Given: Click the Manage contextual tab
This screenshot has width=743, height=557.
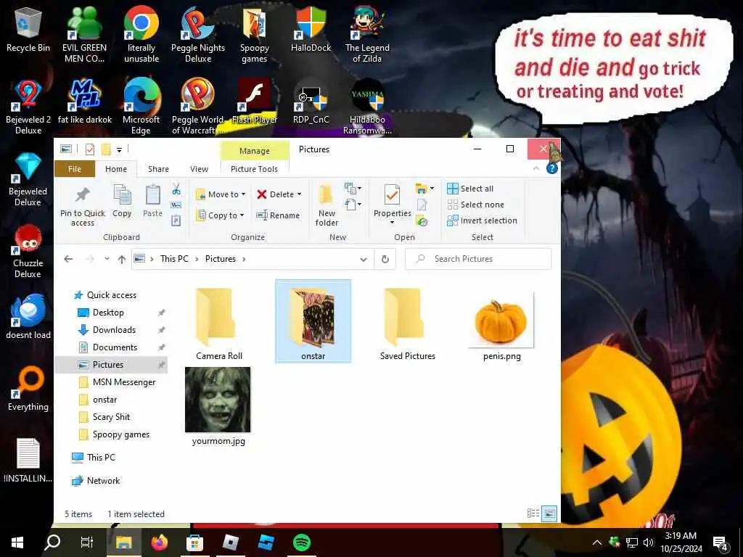Looking at the screenshot, I should [255, 151].
